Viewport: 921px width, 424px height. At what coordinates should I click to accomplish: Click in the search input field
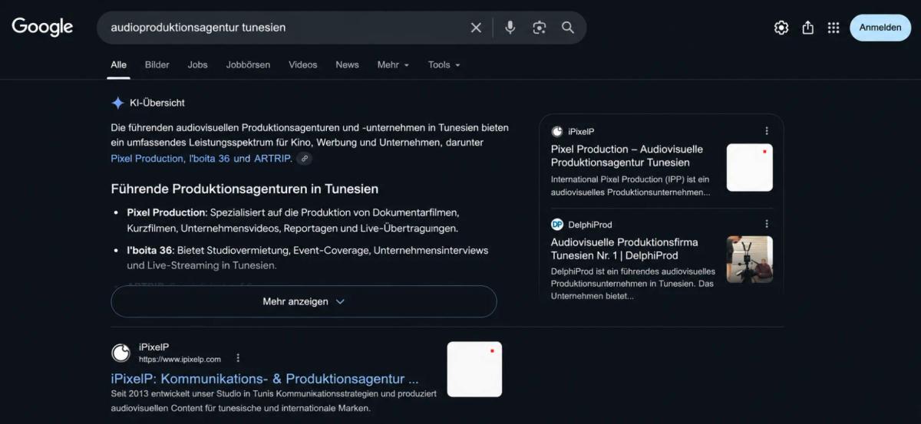[284, 28]
